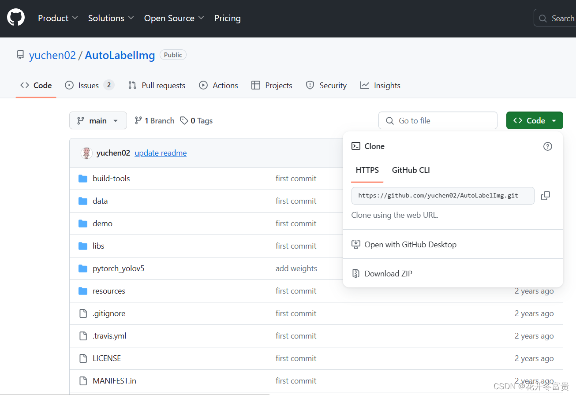Click the build-tools folder icon
This screenshot has height=395, width=576.
pyautogui.click(x=83, y=179)
